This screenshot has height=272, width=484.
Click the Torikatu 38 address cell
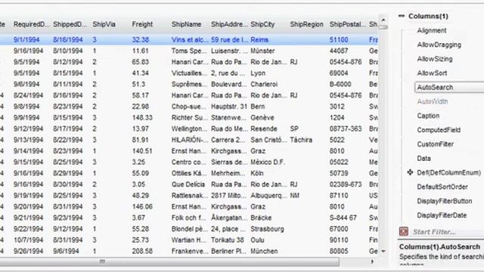point(228,240)
